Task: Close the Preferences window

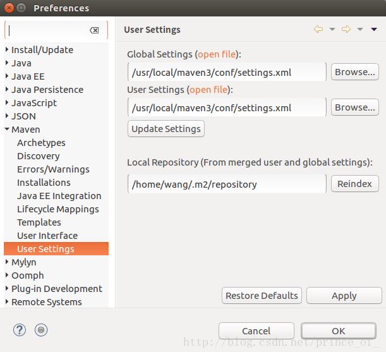Action: pyautogui.click(x=7, y=8)
